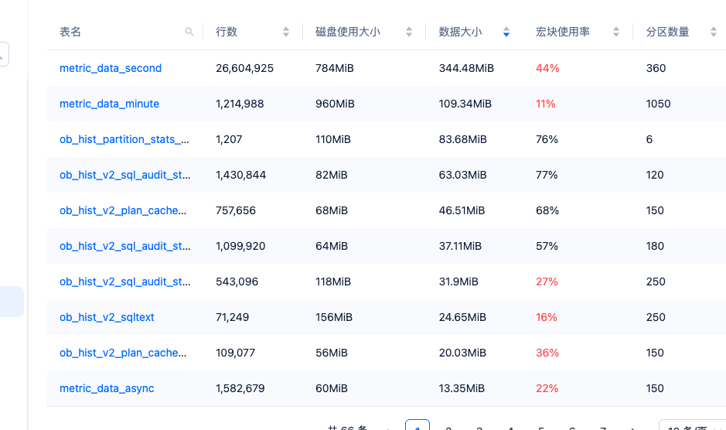726x430 pixels.
Task: Click sort arrows for 磁盘使用大小 column
Action: point(408,32)
